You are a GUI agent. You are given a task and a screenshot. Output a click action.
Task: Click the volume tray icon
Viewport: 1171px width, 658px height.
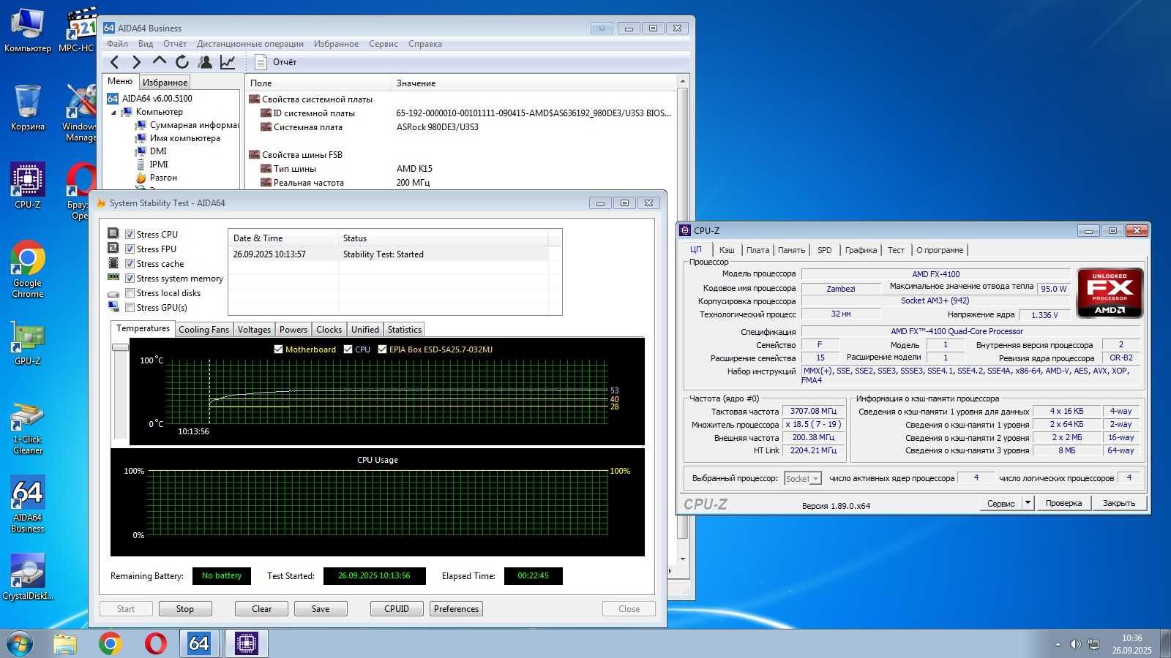1074,644
